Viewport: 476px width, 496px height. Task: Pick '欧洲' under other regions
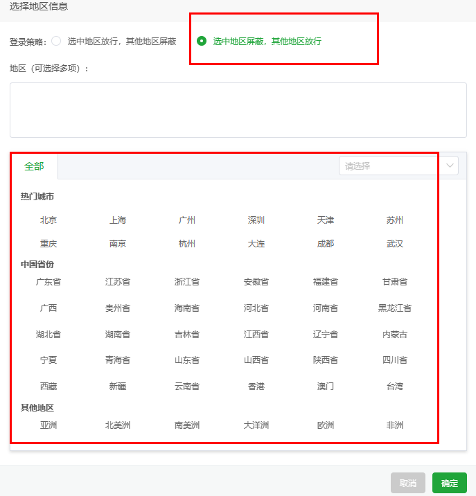point(326,425)
